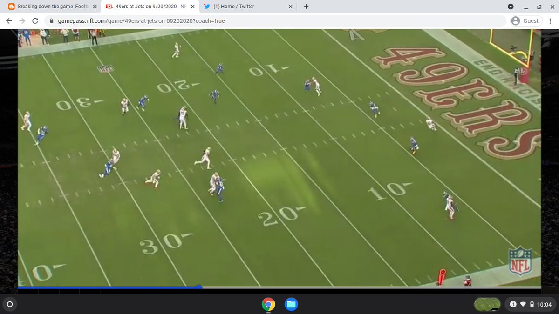Click the game video frame
The width and height of the screenshot is (559, 314).
coord(279,157)
